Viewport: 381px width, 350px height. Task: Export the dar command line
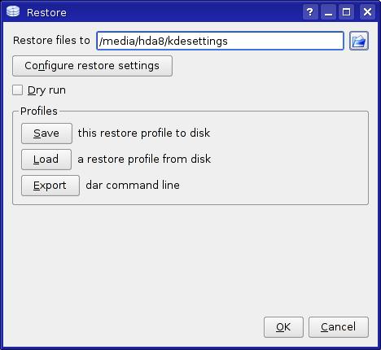50,186
